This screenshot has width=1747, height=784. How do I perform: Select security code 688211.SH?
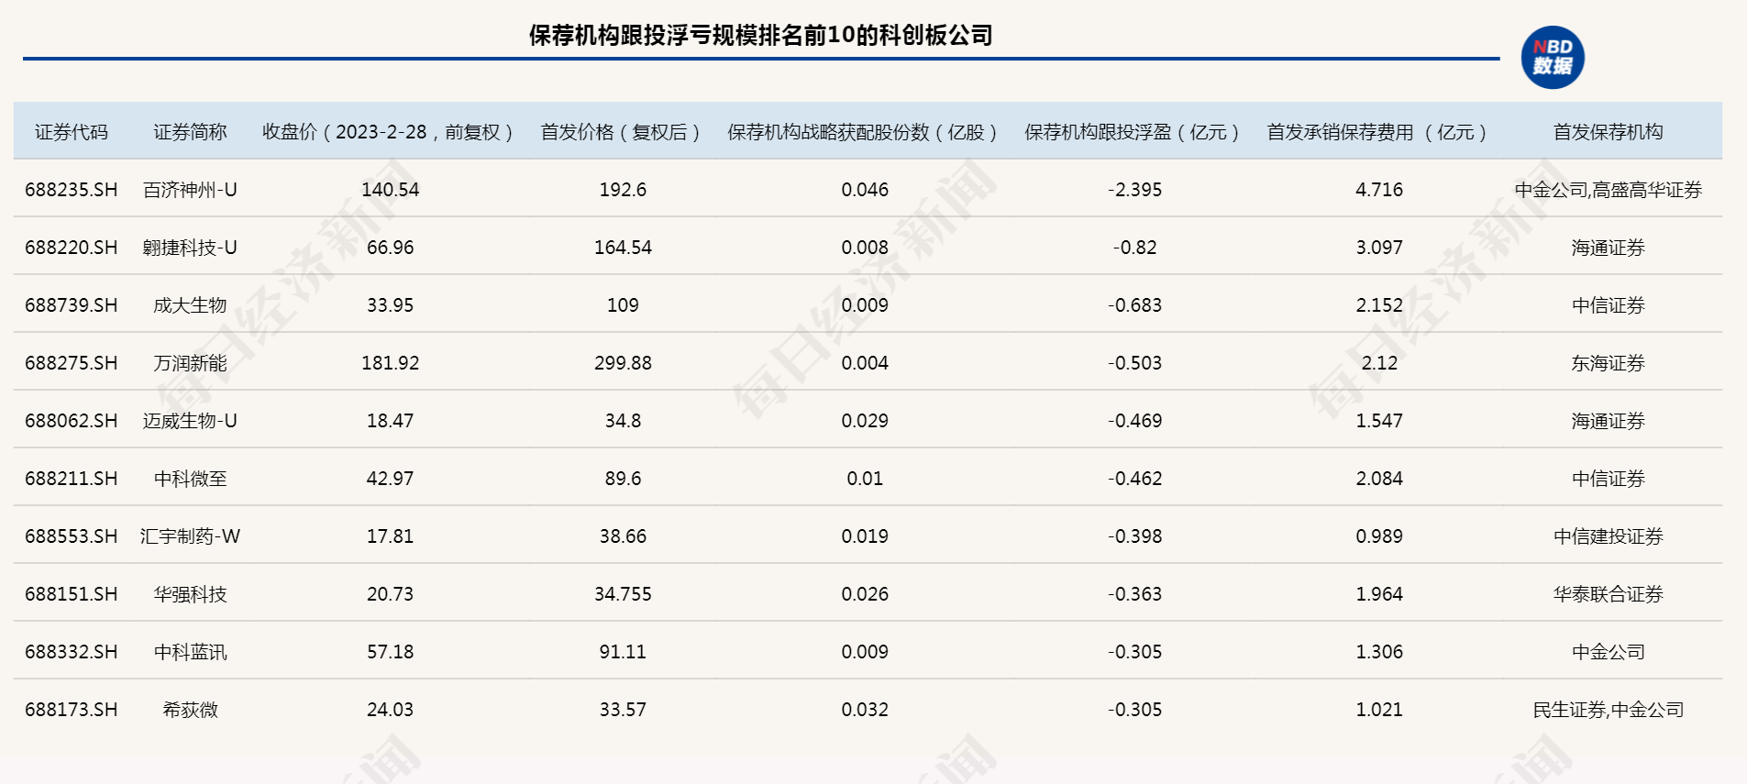72,479
